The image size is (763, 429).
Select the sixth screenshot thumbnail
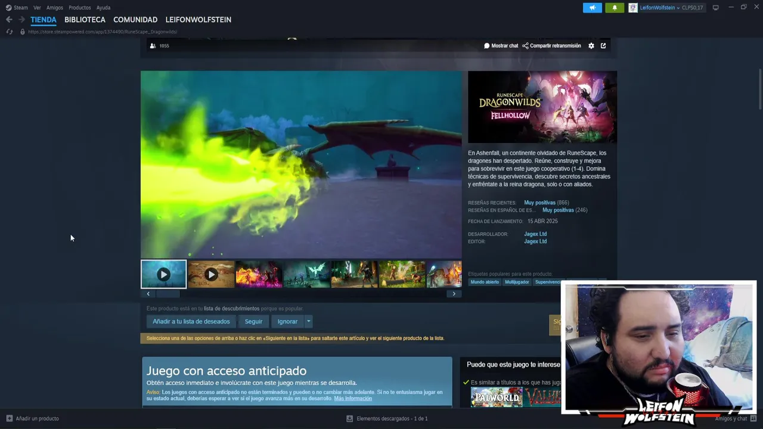pyautogui.click(x=402, y=274)
